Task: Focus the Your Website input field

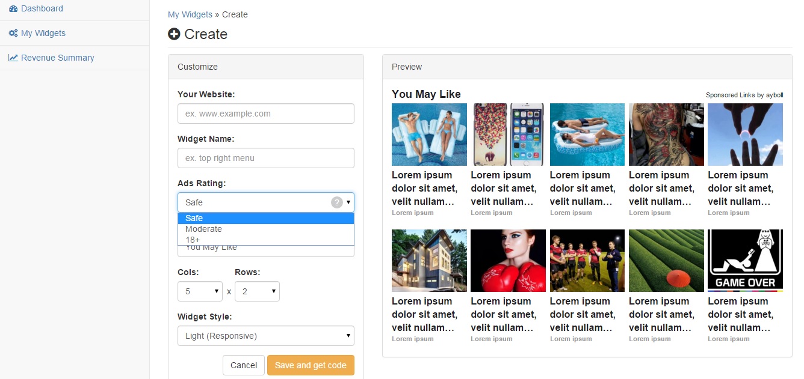Action: click(266, 114)
